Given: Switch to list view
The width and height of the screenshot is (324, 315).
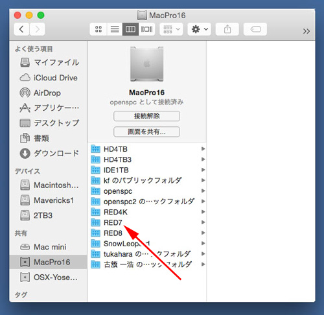Looking at the screenshot, I should (x=115, y=29).
